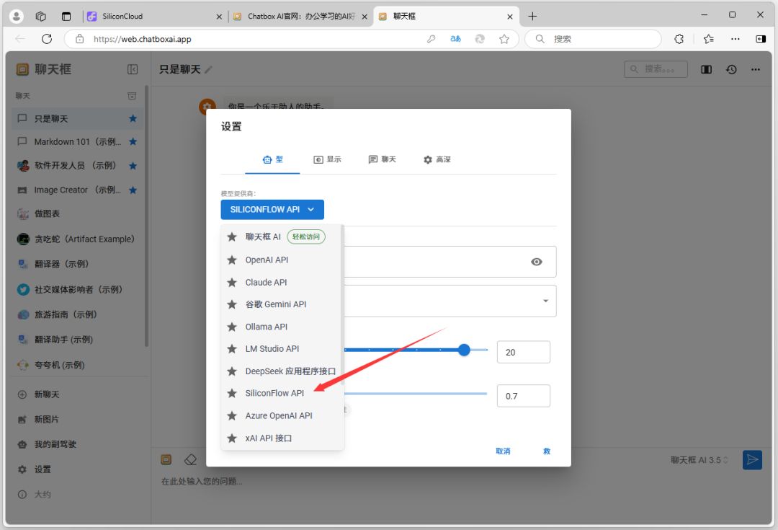Screen dimensions: 778x530
Task: Save settings with the 救 button
Action: point(547,451)
